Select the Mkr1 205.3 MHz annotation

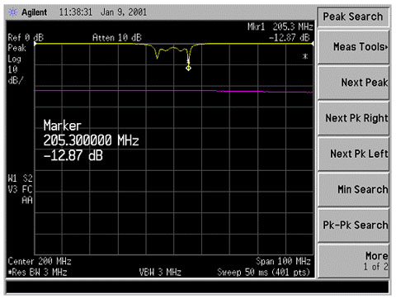pyautogui.click(x=280, y=26)
